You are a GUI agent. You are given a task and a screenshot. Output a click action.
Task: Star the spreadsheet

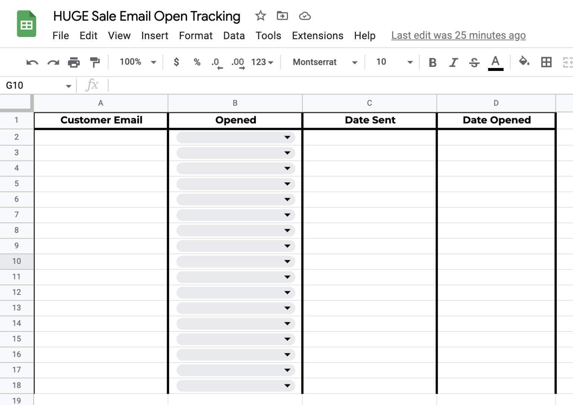260,16
